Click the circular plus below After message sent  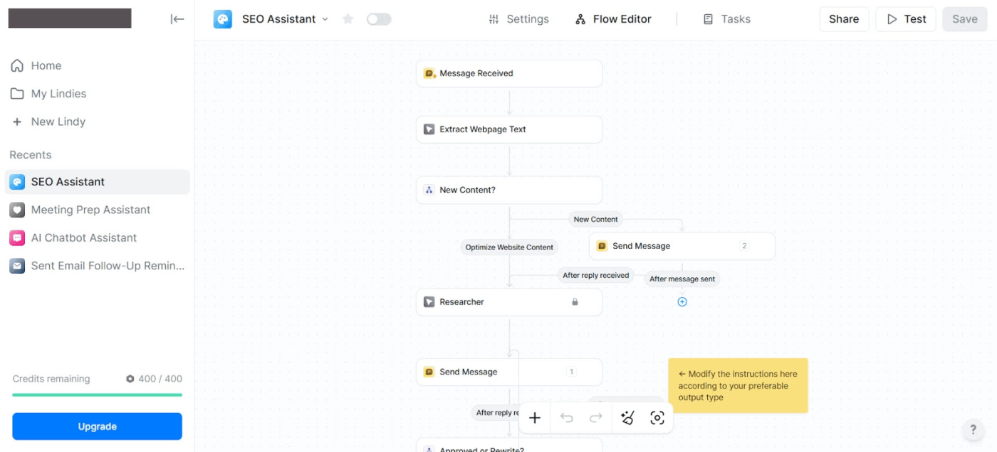pyautogui.click(x=682, y=301)
